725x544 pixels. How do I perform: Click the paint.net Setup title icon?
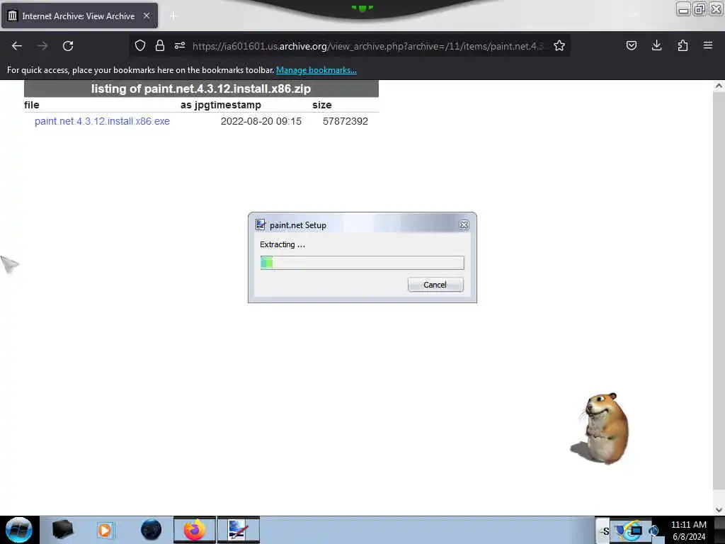(261, 225)
